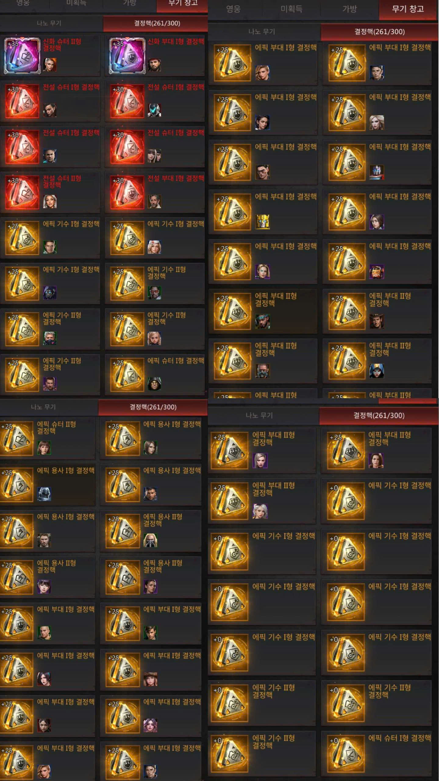Tap the red robot-face hero portrait
The image size is (439, 781).
pos(377,272)
